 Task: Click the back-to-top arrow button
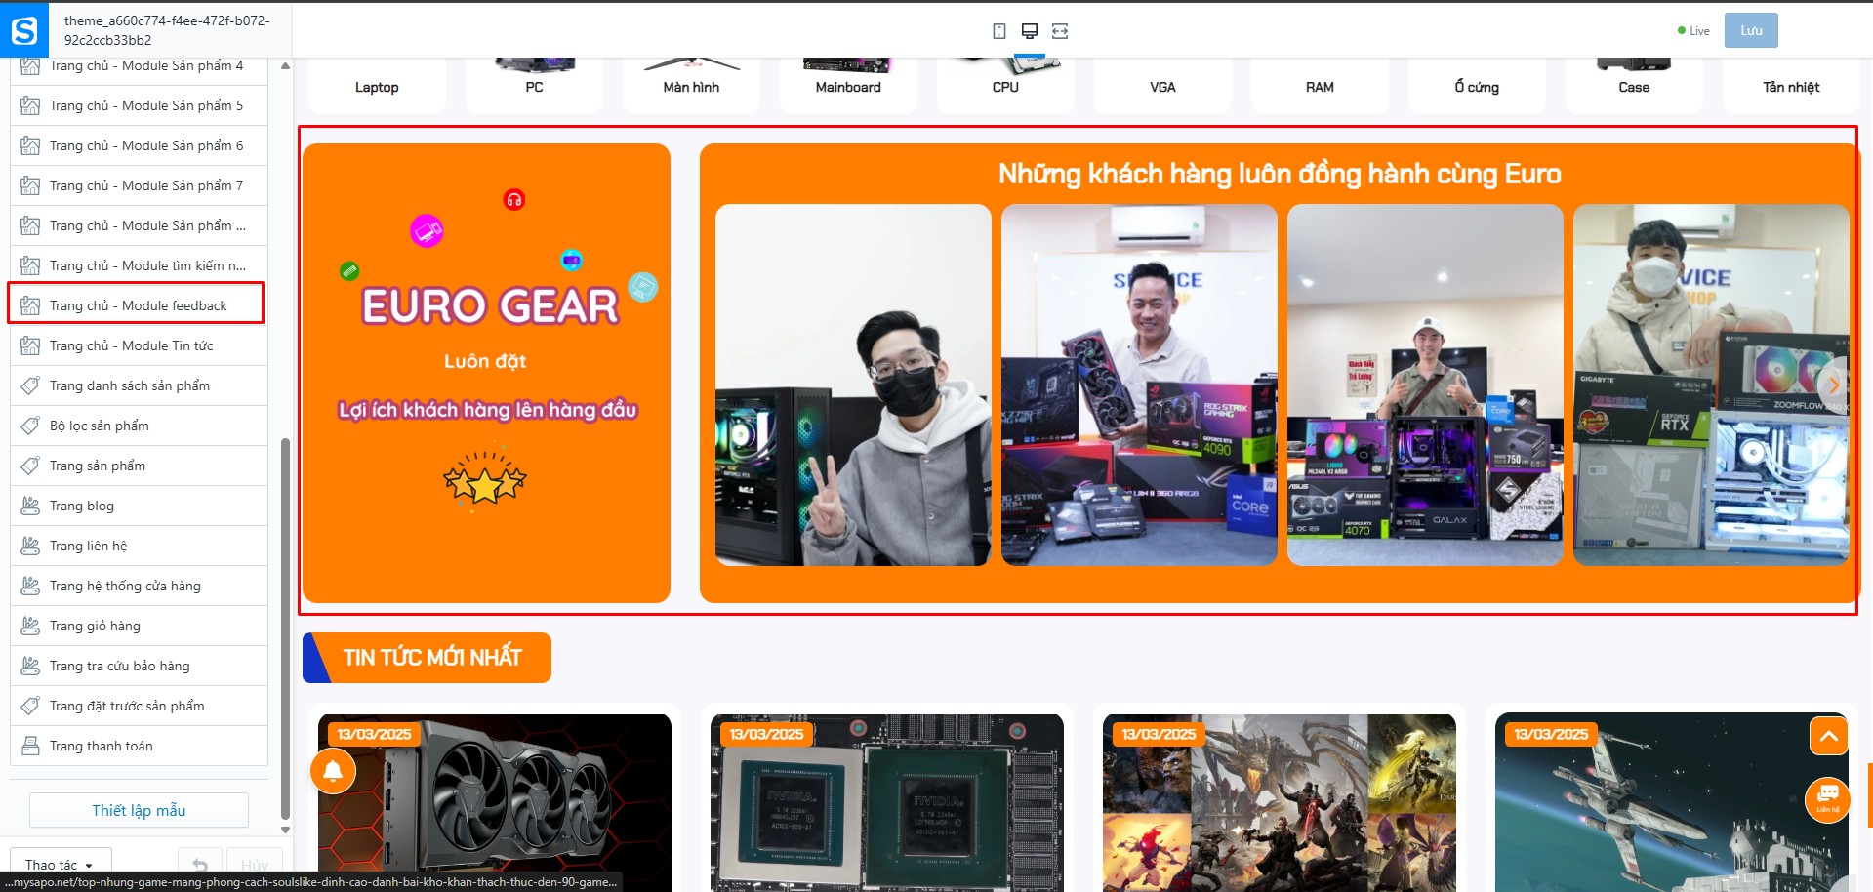coord(1829,736)
